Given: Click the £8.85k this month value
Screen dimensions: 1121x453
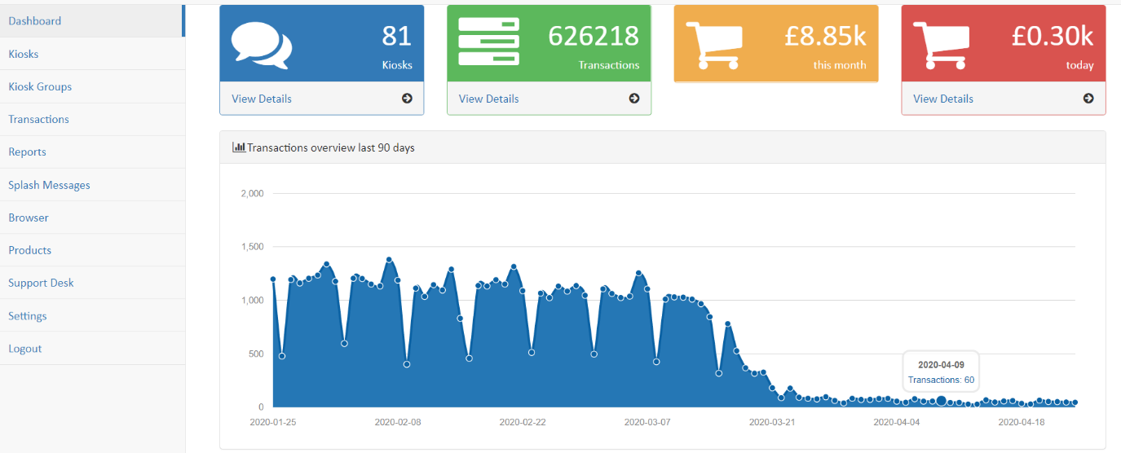Looking at the screenshot, I should (825, 36).
